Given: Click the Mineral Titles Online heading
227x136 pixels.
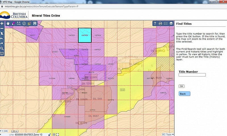Looking at the screenshot, I should tap(46, 16).
